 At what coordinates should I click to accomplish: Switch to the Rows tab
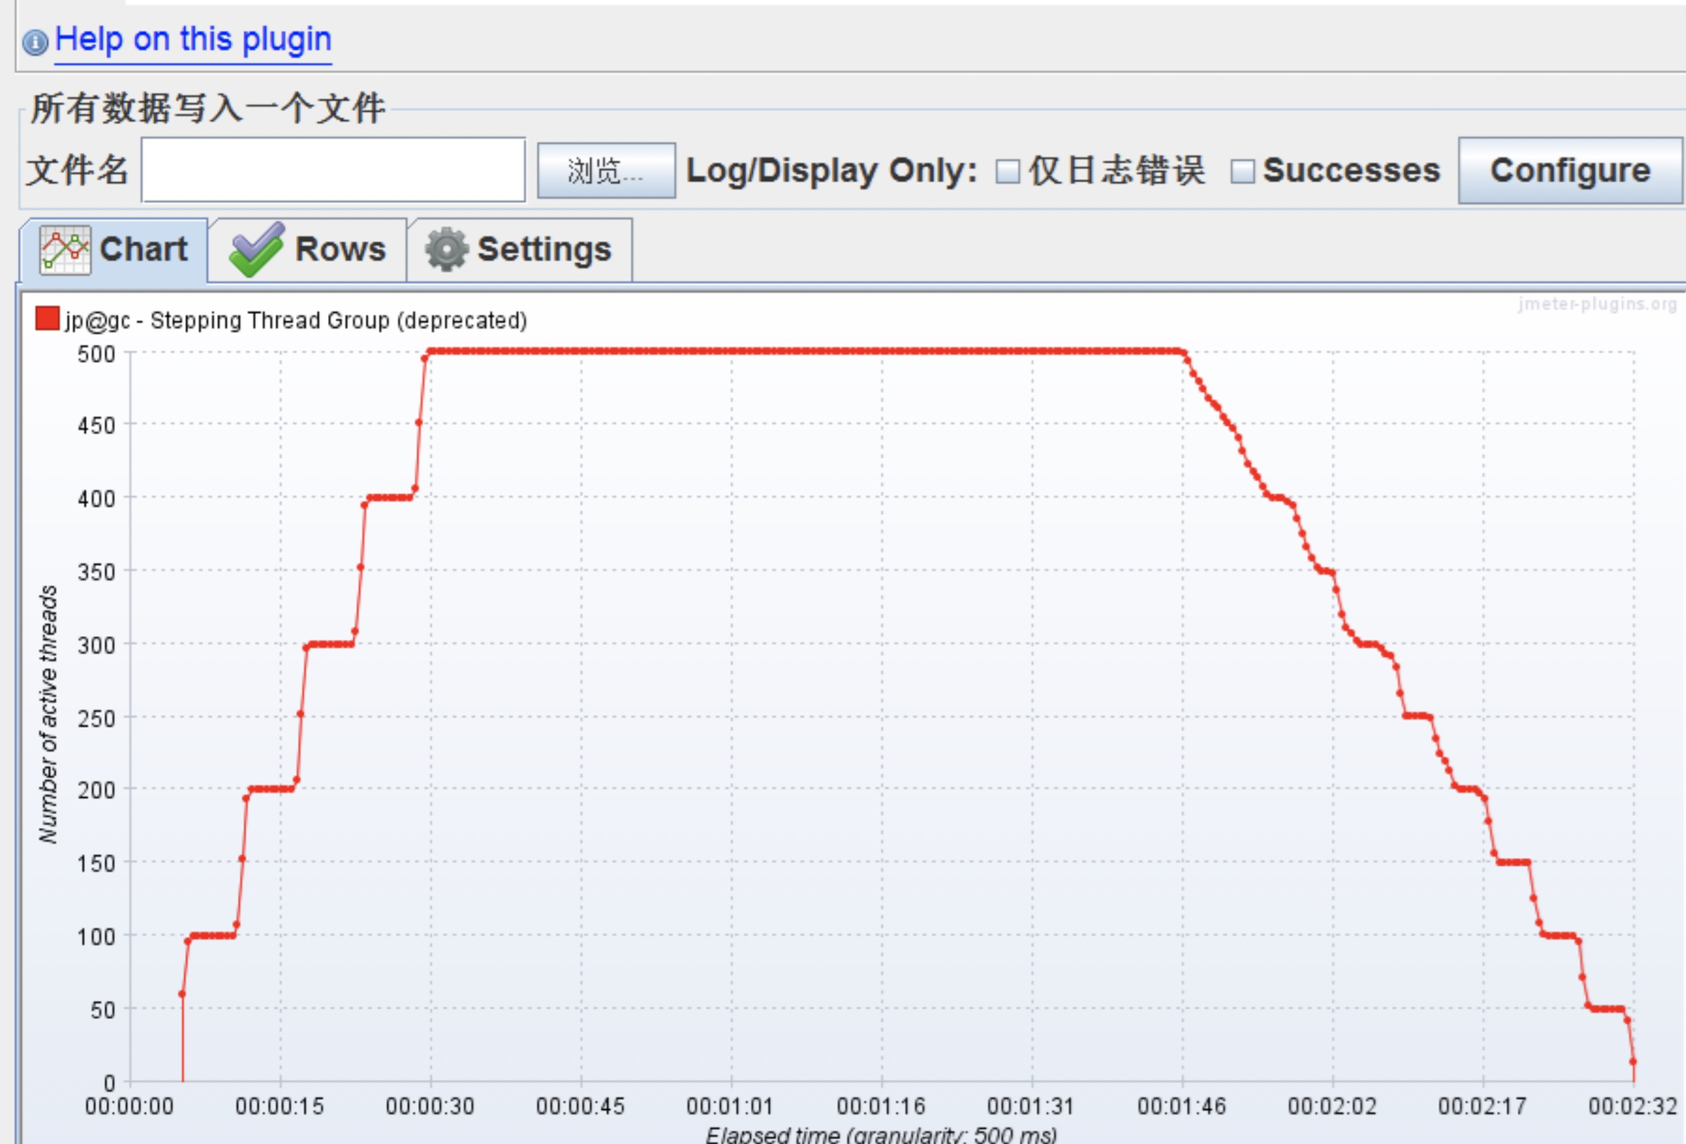[x=339, y=250]
